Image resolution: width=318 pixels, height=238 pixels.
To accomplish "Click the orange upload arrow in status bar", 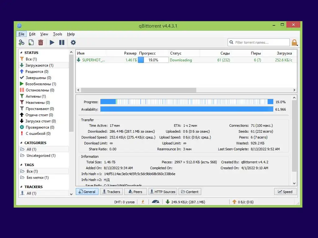I will (x=234, y=202).
